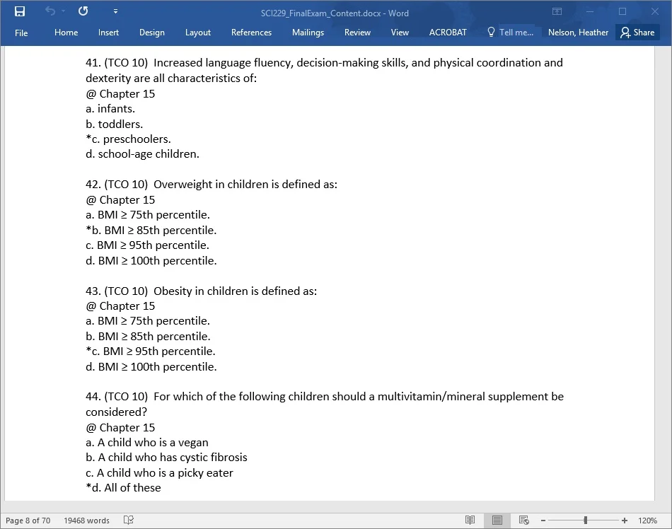Click the text 'a. A child who is a vegan'

point(147,443)
